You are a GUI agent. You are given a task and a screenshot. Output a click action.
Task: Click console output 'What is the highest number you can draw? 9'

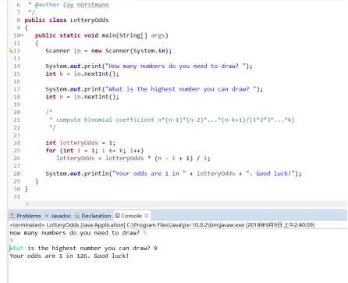83,248
